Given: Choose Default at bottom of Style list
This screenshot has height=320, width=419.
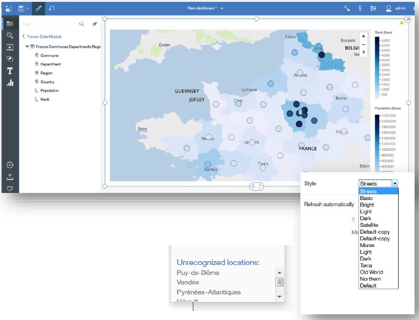Looking at the screenshot, I should click(x=378, y=285).
